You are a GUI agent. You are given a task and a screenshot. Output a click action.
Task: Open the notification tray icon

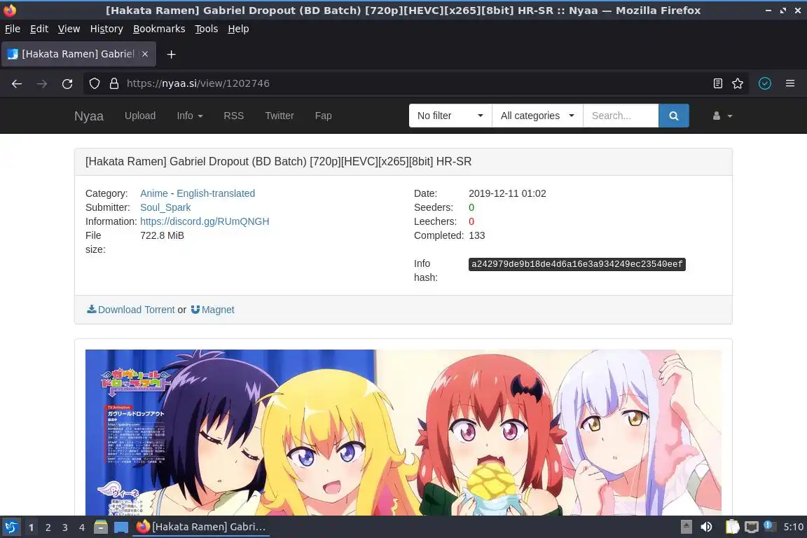coord(769,525)
